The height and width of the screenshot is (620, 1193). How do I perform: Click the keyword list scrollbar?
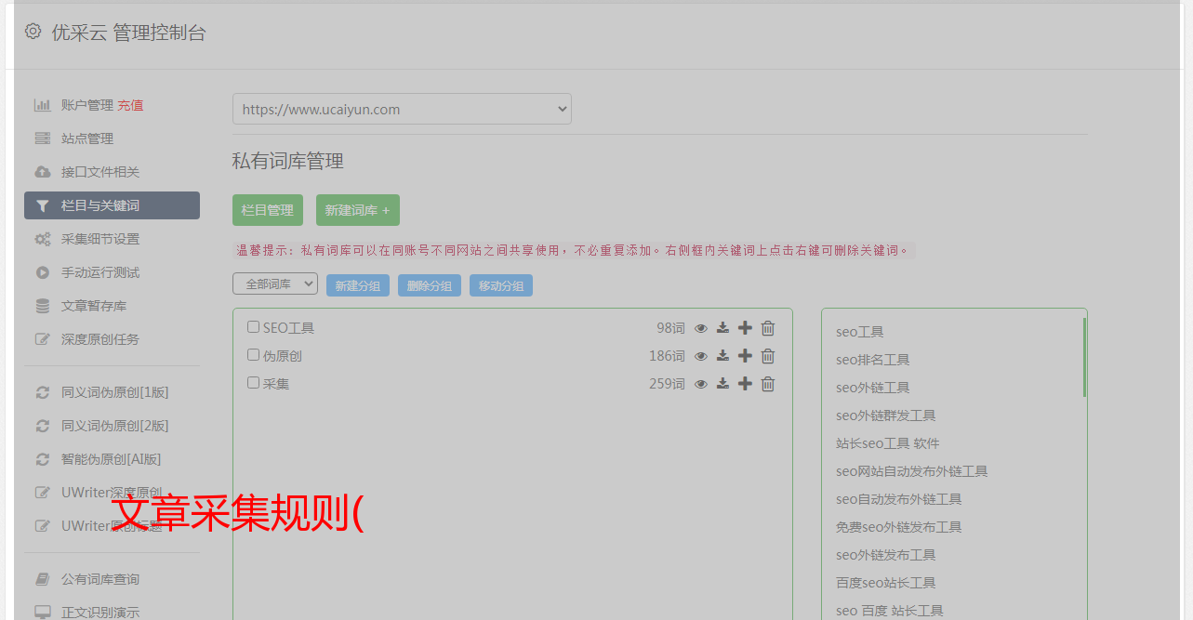point(1084,358)
